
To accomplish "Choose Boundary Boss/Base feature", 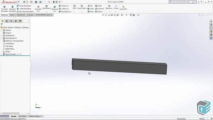I will (25, 12).
